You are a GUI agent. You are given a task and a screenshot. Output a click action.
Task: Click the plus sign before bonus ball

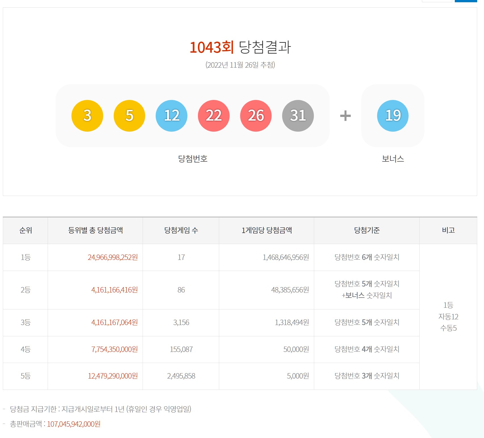345,116
